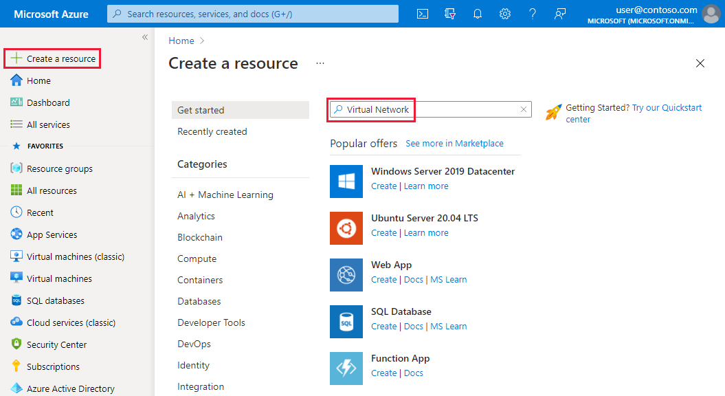Clear the Virtual Network search text
The height and width of the screenshot is (396, 725).
pyautogui.click(x=524, y=109)
